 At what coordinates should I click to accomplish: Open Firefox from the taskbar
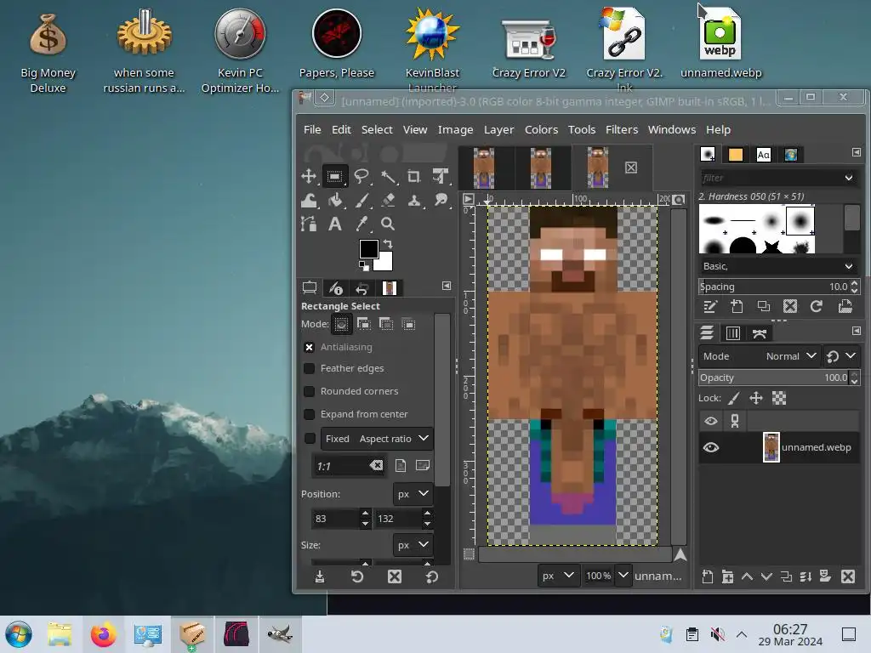tap(103, 634)
